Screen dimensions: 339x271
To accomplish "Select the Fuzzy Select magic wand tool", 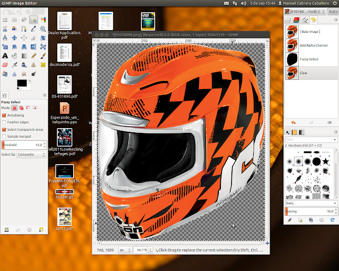I will tap(33, 20).
